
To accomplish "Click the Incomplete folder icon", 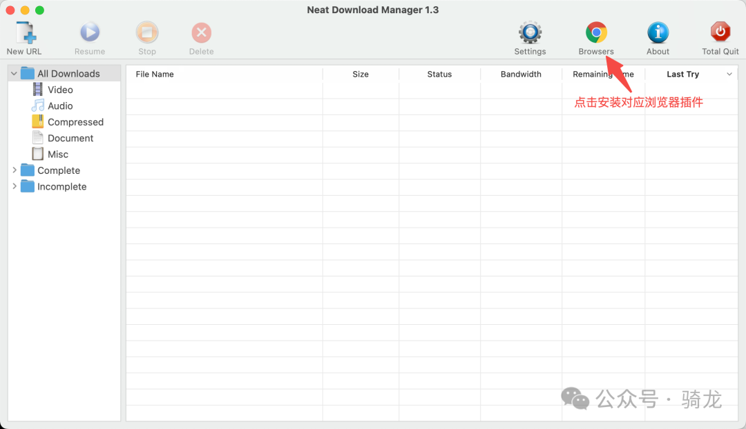I will 28,186.
